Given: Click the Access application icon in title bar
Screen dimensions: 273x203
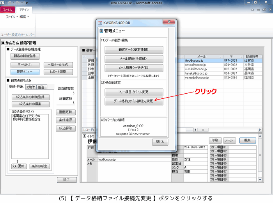Looking at the screenshot, I should [2, 3].
